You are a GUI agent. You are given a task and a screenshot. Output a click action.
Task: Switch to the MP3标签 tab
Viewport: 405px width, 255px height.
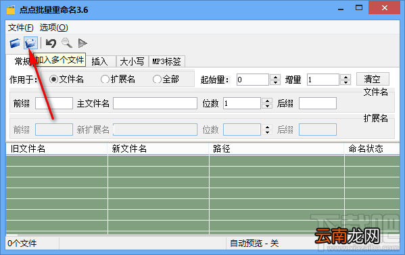tap(167, 61)
